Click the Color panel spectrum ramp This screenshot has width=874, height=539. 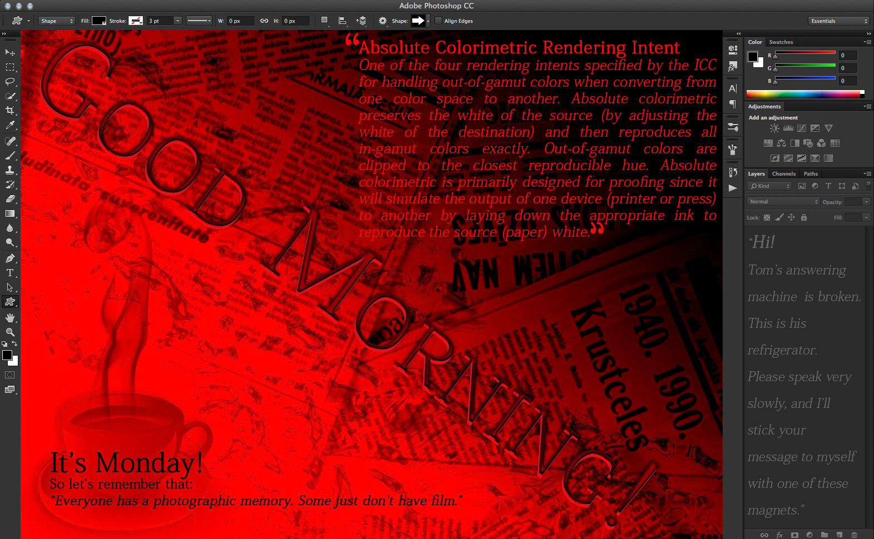click(x=805, y=94)
